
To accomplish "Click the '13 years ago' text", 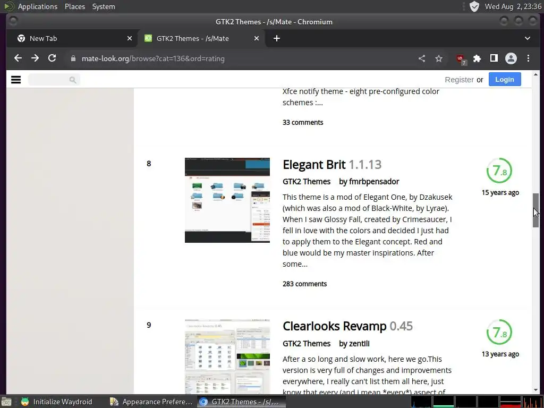I will coord(500,354).
